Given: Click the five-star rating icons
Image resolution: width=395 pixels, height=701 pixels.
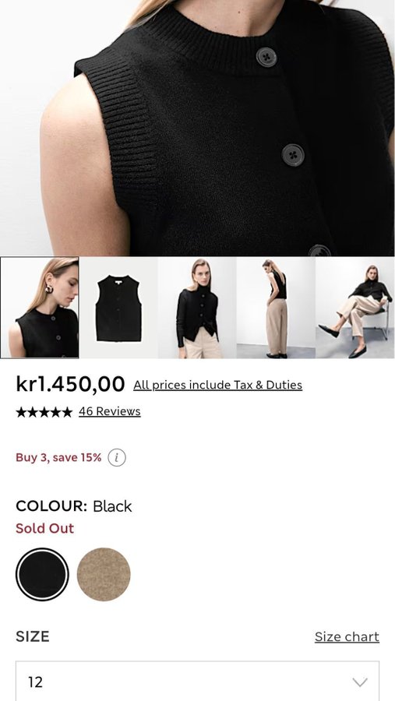Looking at the screenshot, I should point(44,412).
